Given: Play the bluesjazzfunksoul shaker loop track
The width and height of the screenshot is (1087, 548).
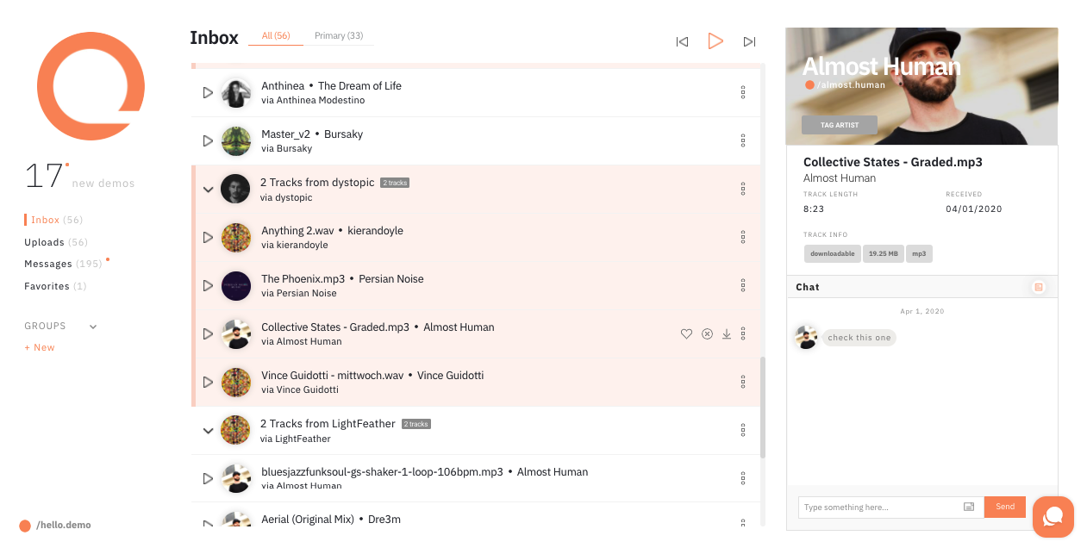Looking at the screenshot, I should [x=208, y=478].
